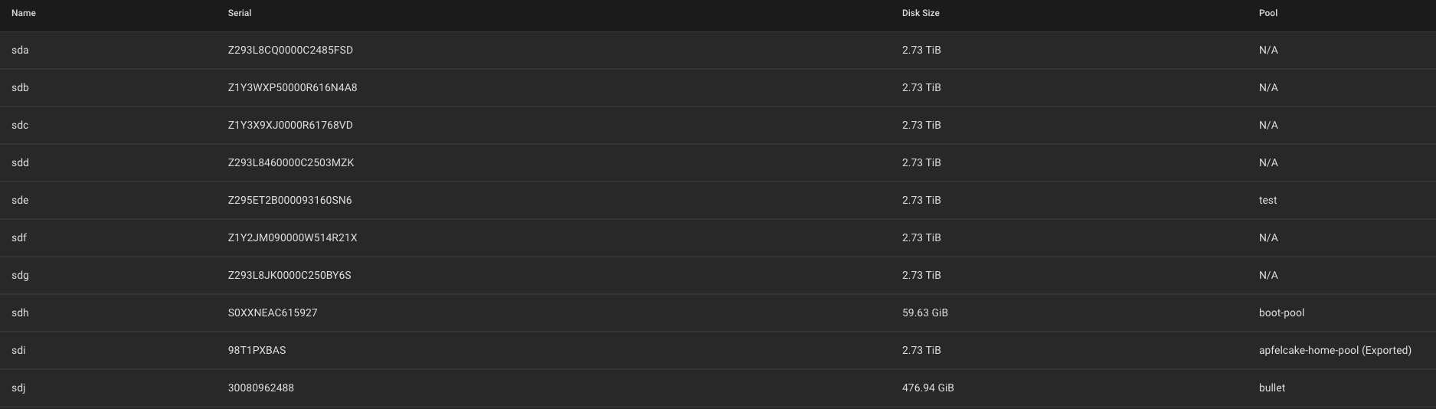
Task: Click serial Z295ET2B000093160SN6
Action: [289, 200]
